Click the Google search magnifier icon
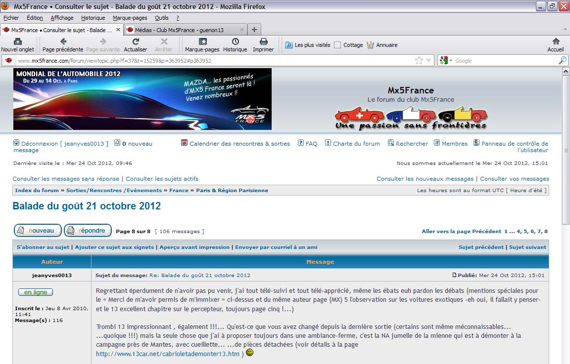This screenshot has width=570, height=364. coord(562,61)
